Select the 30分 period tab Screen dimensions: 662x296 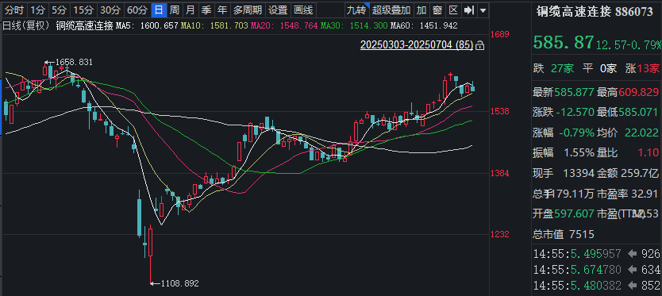(110, 10)
